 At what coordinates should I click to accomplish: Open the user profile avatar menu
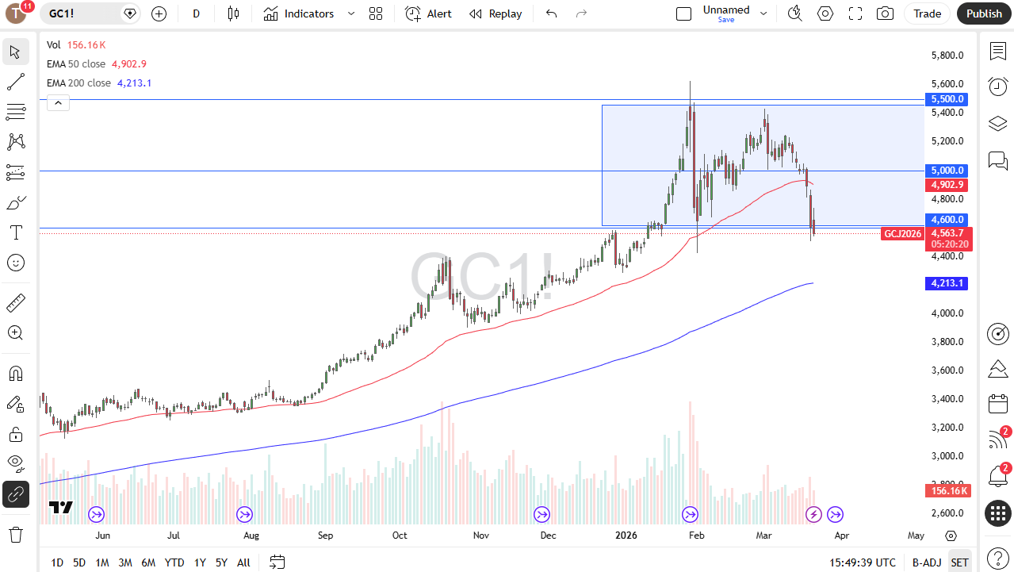[x=17, y=13]
